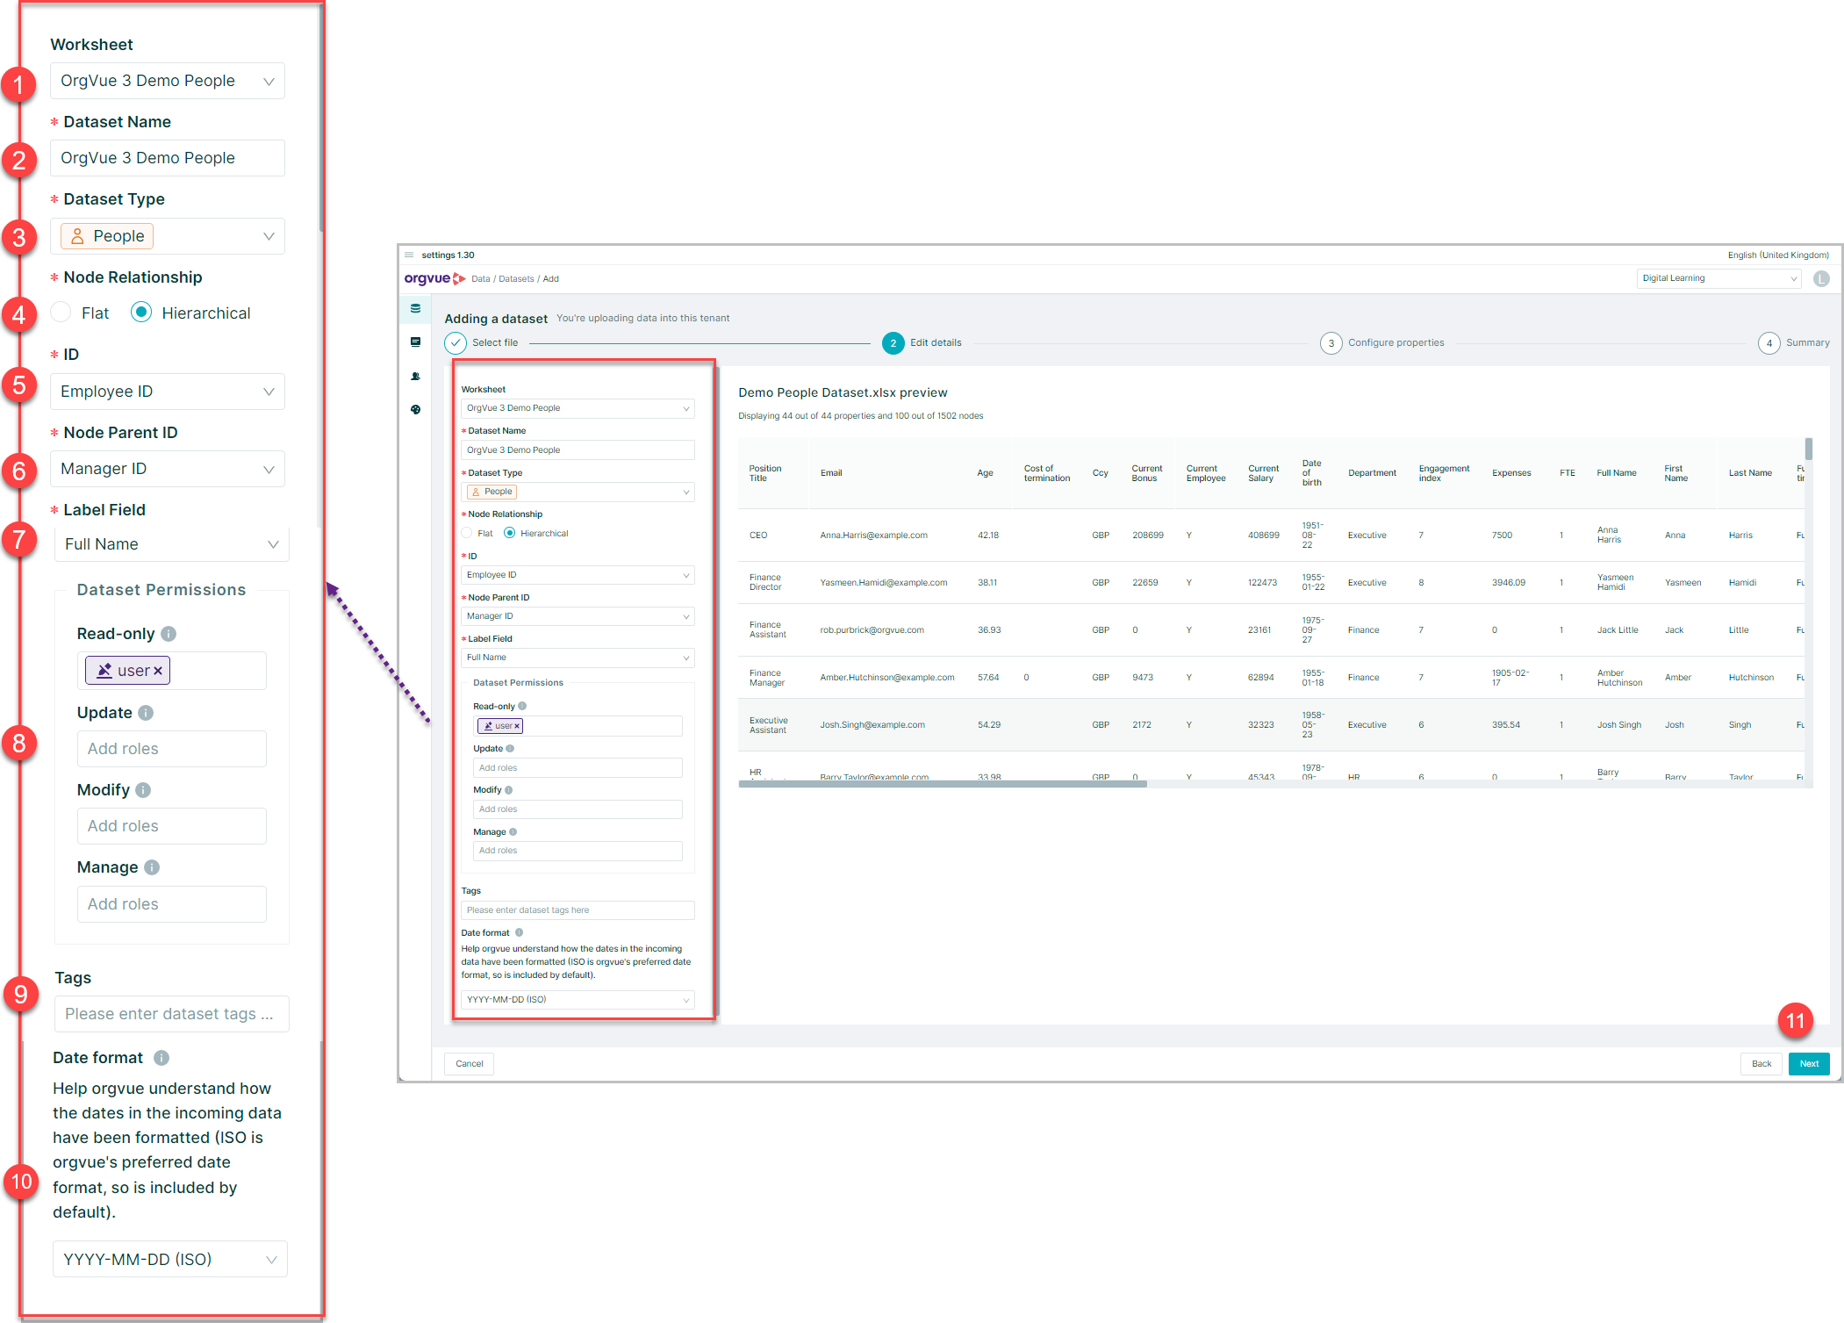The width and height of the screenshot is (1844, 1323).
Task: Open the users sidebar icon
Action: pos(415,376)
